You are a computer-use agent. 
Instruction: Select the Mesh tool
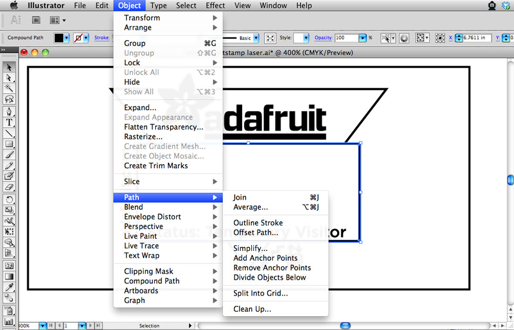(x=9, y=266)
